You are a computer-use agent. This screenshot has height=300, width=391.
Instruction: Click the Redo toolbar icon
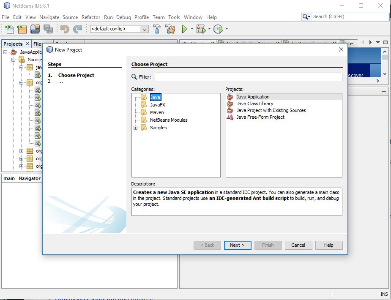tap(77, 29)
